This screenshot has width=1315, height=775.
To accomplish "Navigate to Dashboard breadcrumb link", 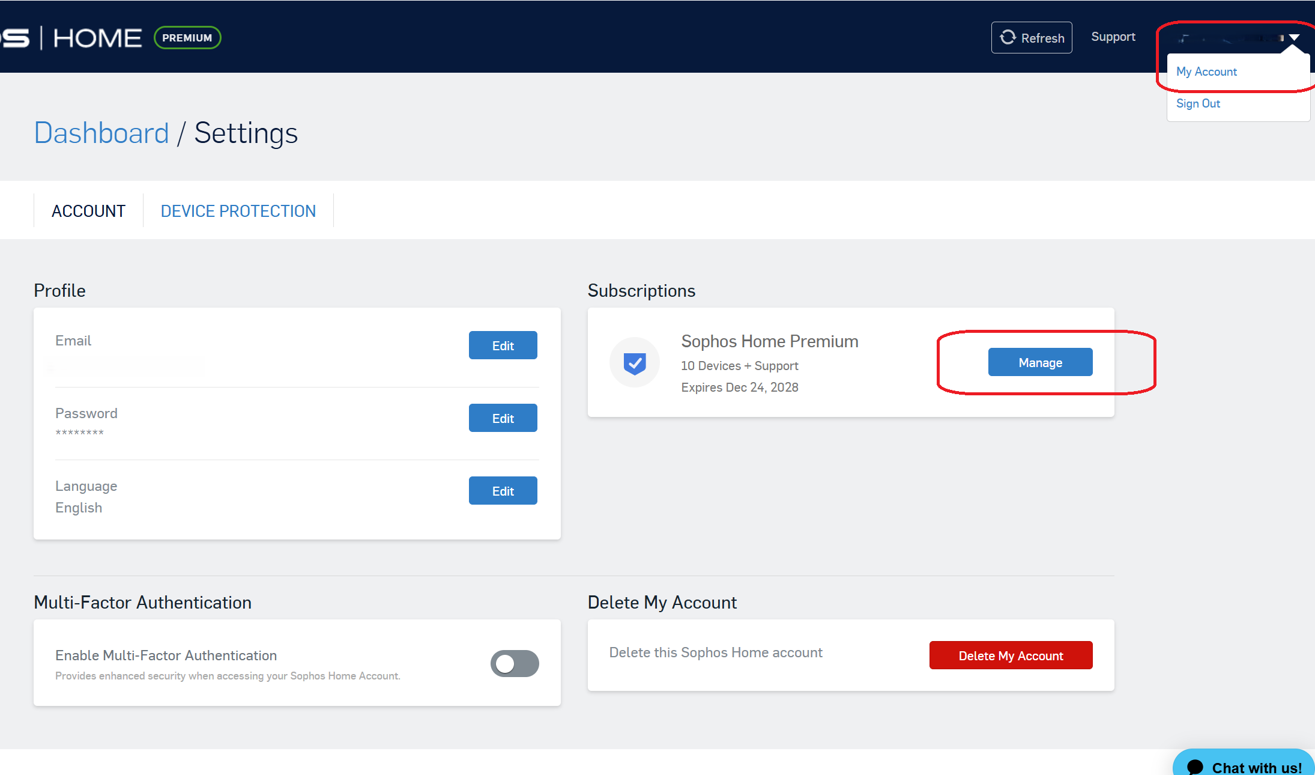I will [101, 133].
